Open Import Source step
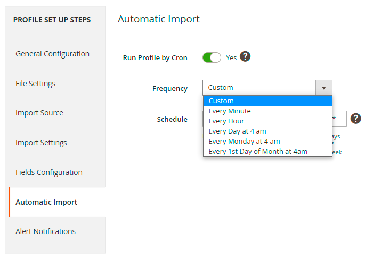 click(x=39, y=113)
